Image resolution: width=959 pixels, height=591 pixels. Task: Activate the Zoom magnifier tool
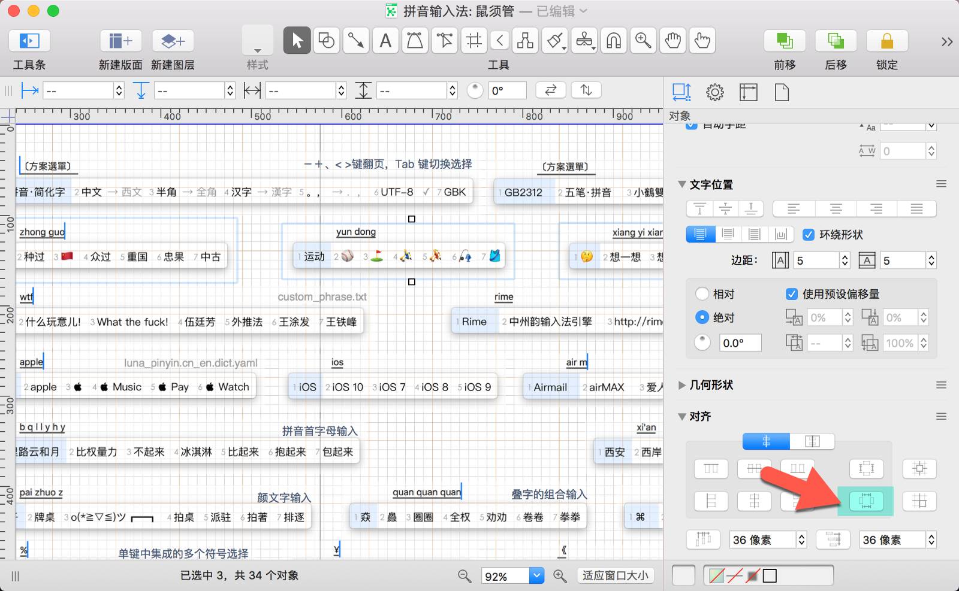(643, 41)
